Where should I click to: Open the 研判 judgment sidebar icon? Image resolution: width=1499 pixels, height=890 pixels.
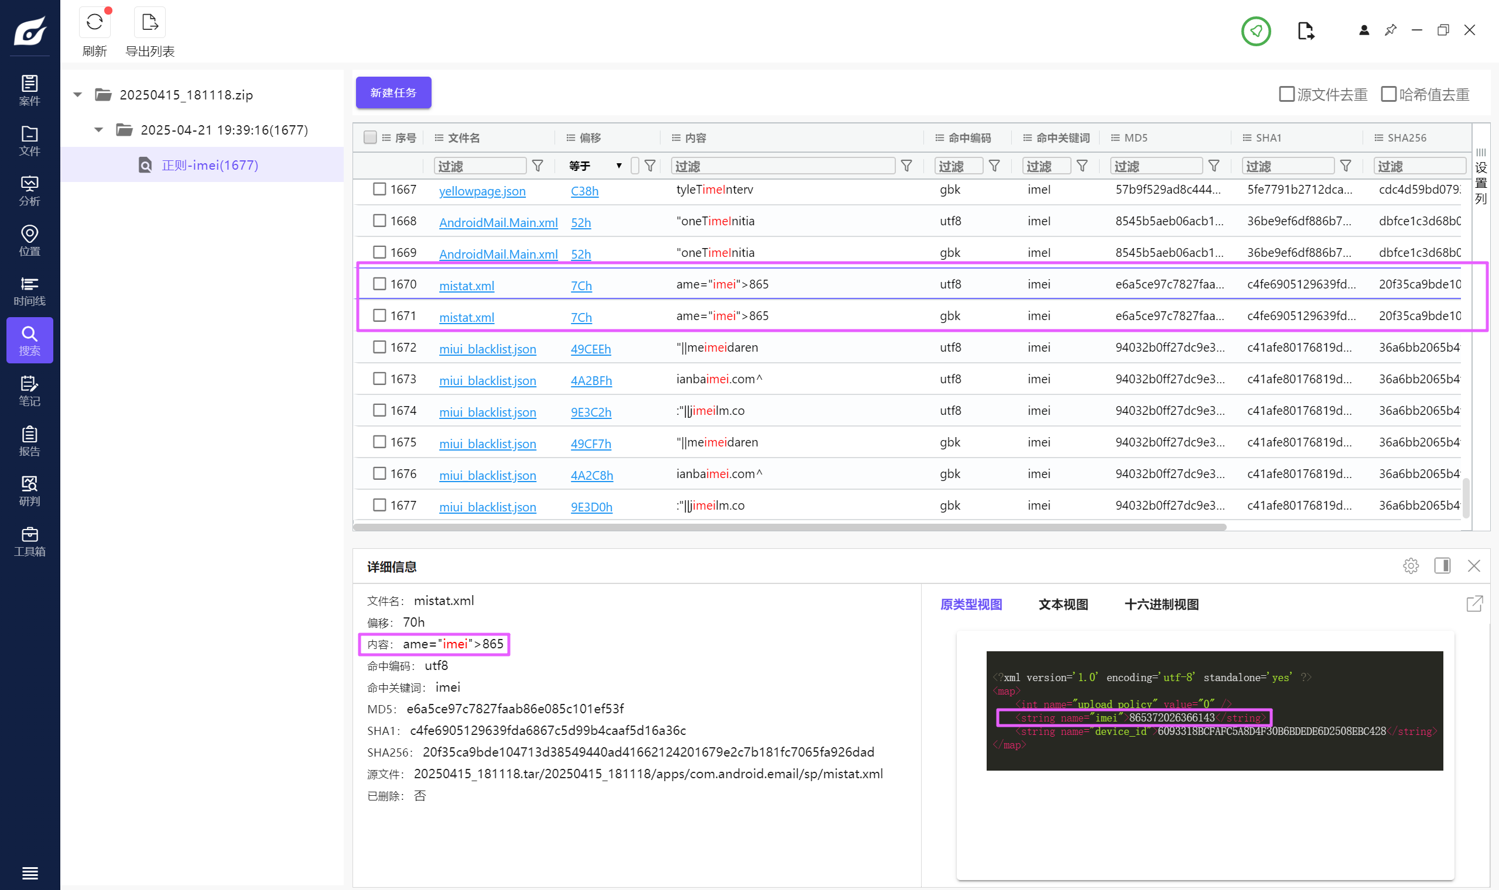29,490
